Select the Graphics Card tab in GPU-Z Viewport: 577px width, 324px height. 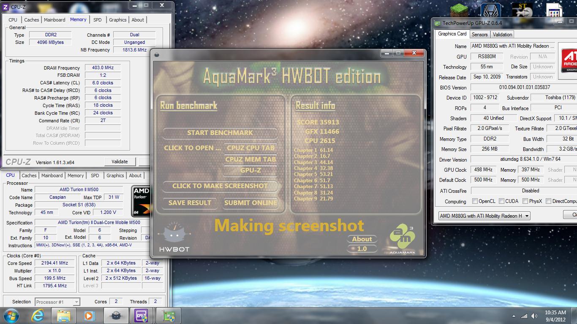pos(452,34)
